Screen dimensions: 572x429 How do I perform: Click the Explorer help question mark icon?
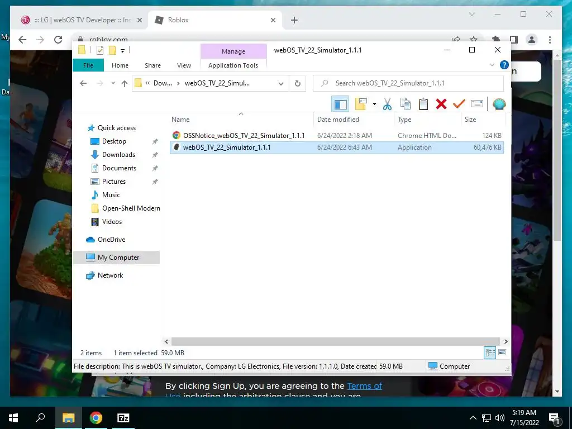504,65
